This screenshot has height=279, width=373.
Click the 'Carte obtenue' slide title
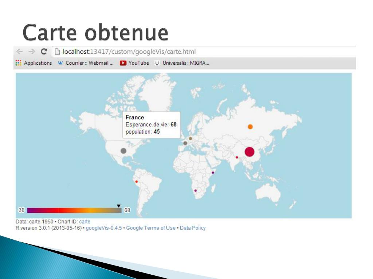click(x=95, y=32)
